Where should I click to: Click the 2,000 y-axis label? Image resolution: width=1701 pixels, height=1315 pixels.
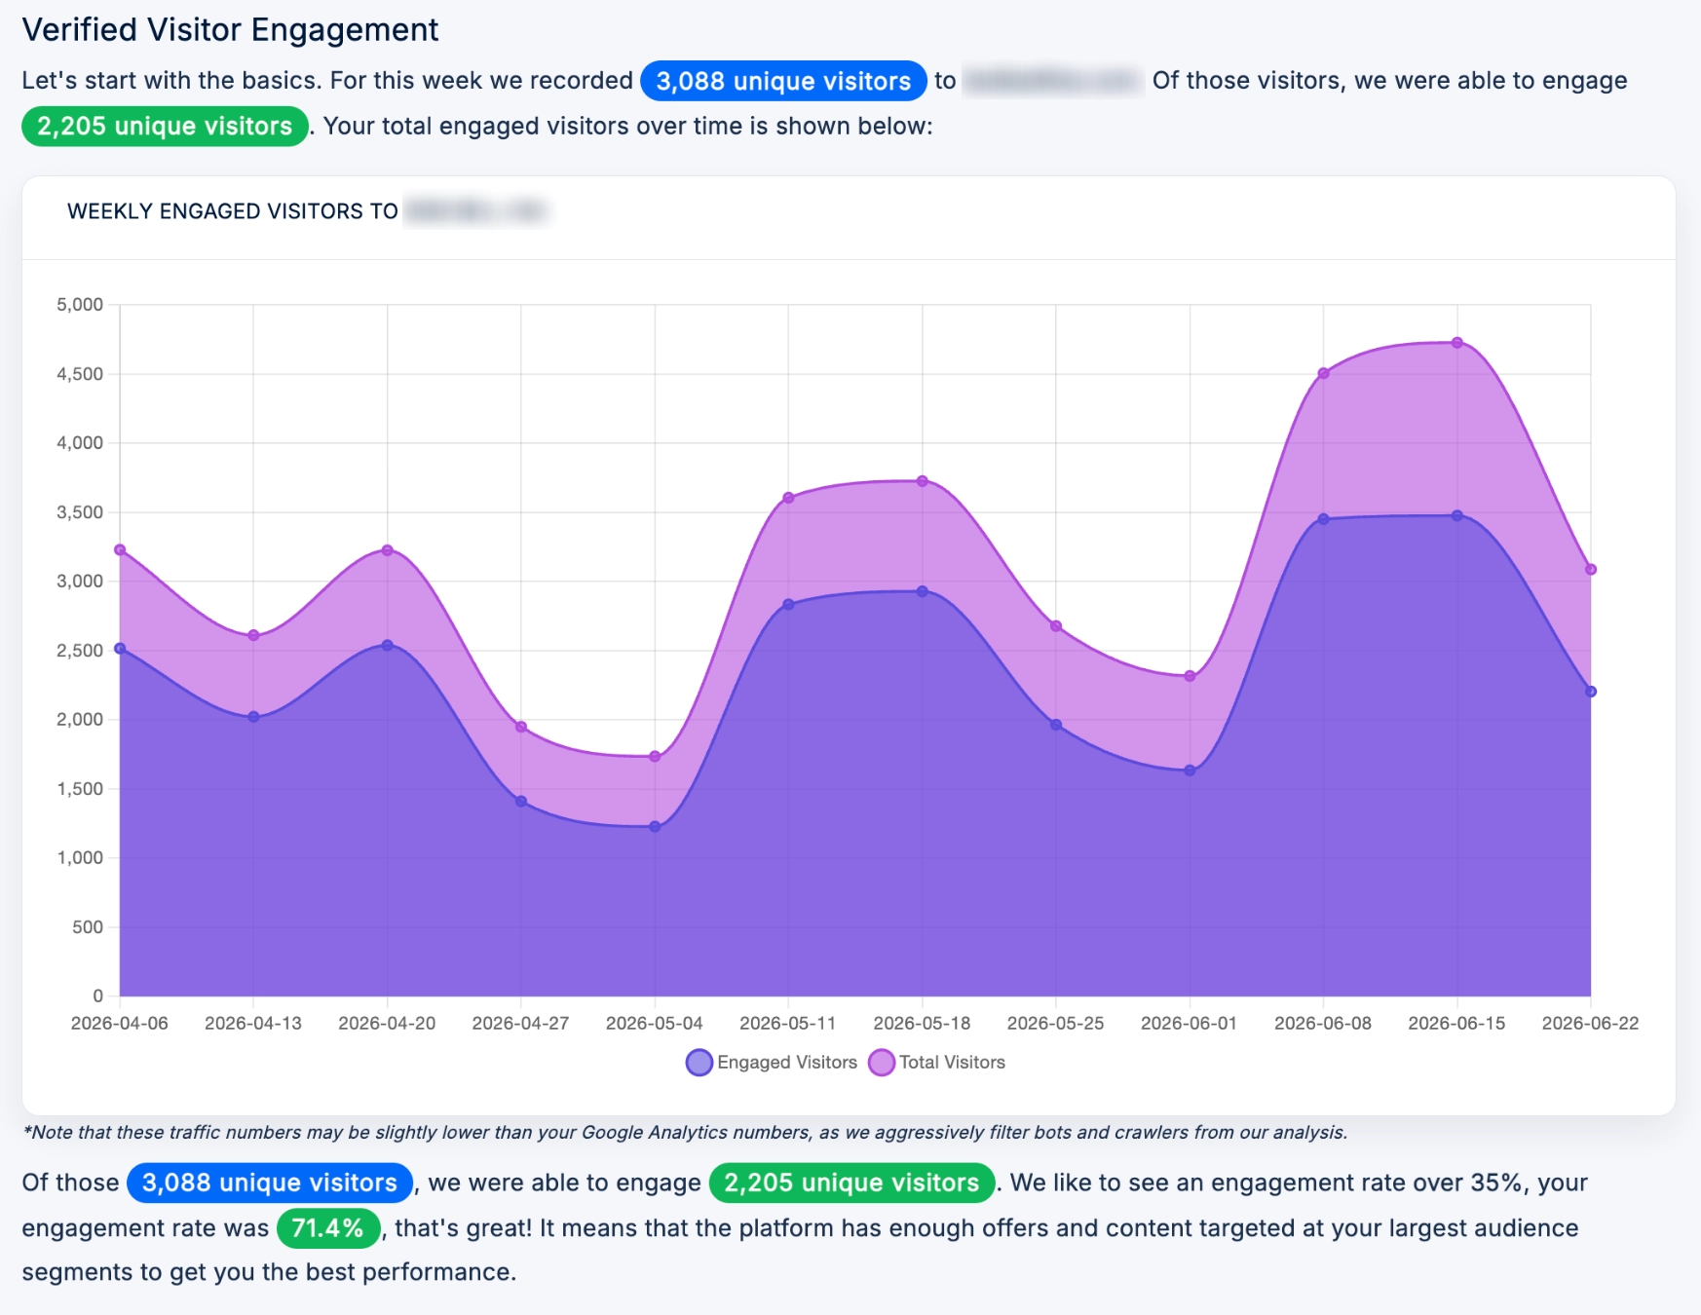(80, 720)
